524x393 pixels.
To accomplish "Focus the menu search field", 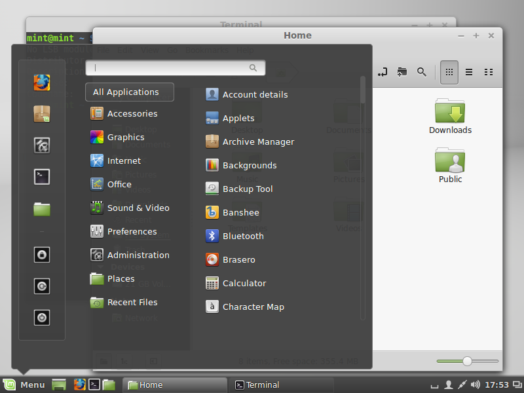I will pyautogui.click(x=175, y=68).
